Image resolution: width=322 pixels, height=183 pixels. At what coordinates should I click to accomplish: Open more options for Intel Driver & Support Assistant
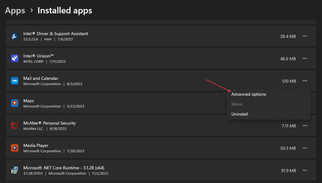(x=305, y=36)
